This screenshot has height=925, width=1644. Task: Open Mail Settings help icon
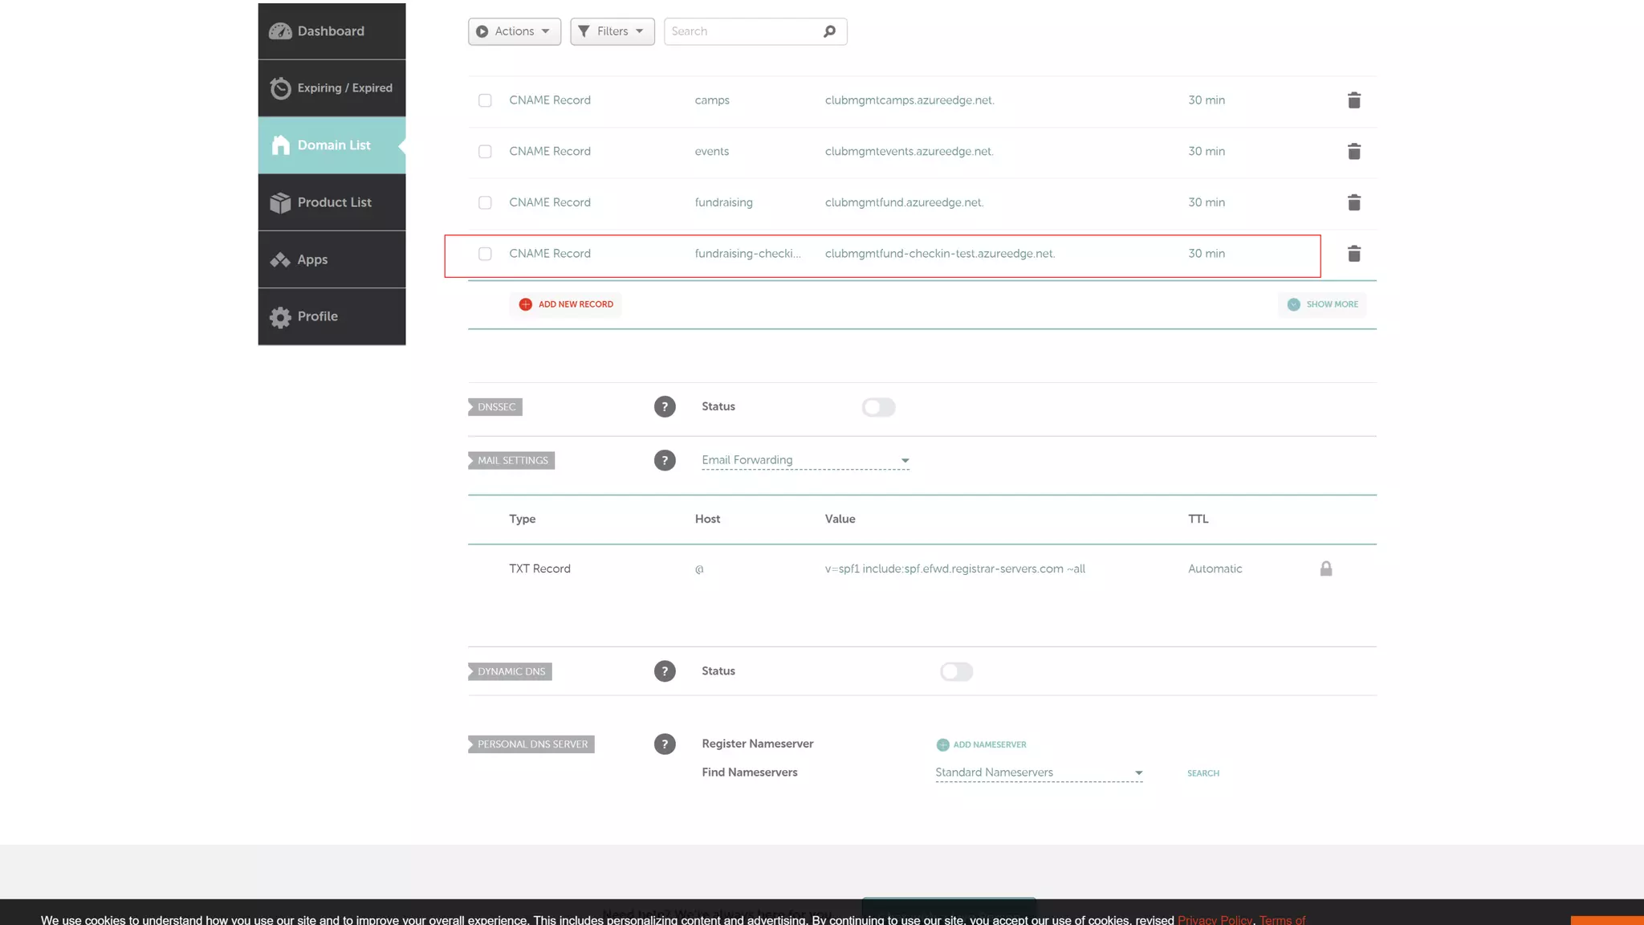click(664, 461)
